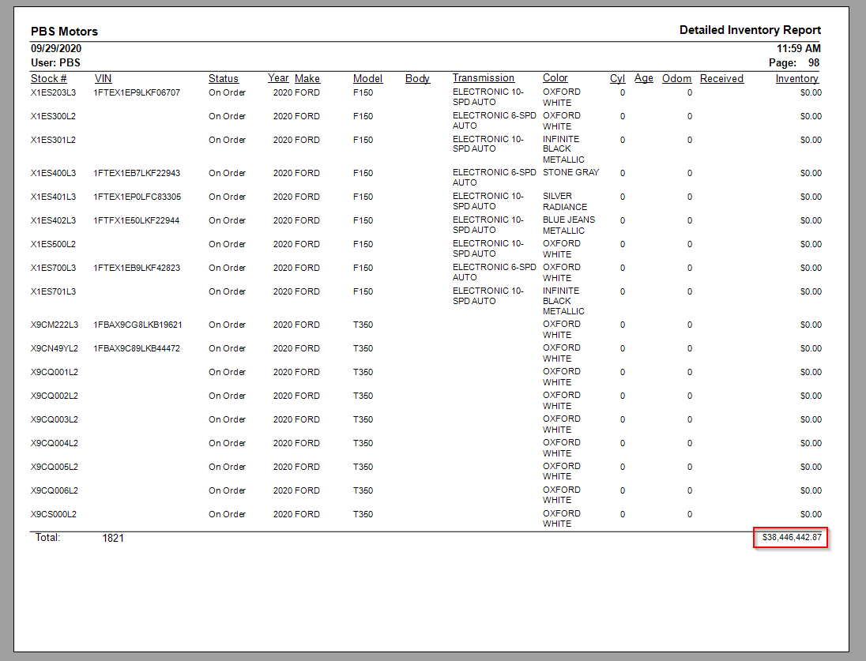Select stock number X9CQ006L2
The width and height of the screenshot is (866, 661).
[x=54, y=491]
